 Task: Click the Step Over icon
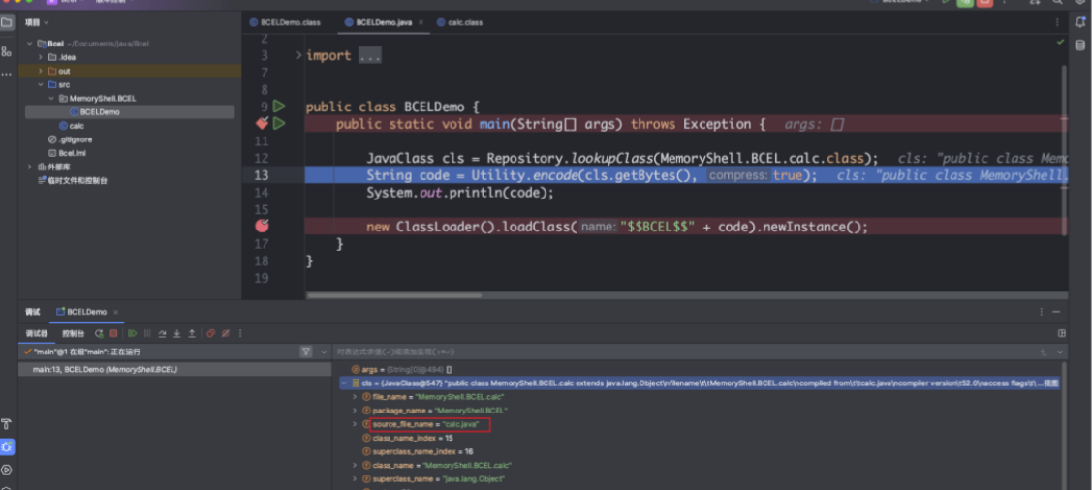coord(162,333)
